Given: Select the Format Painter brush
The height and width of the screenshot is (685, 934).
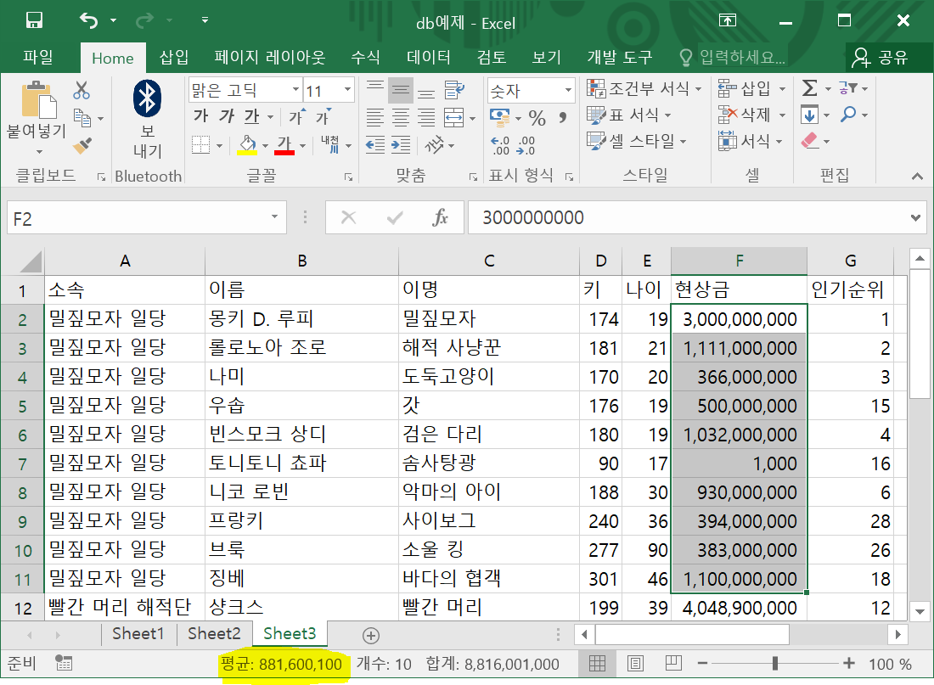Looking at the screenshot, I should pos(82,145).
